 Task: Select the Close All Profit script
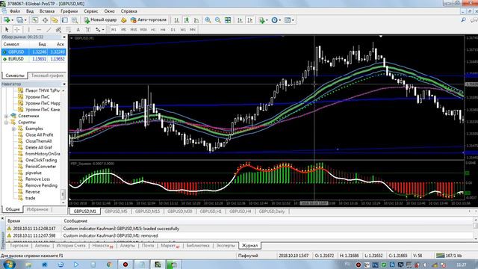39,134
